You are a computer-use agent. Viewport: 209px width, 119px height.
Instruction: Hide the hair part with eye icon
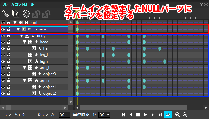coord(3,48)
